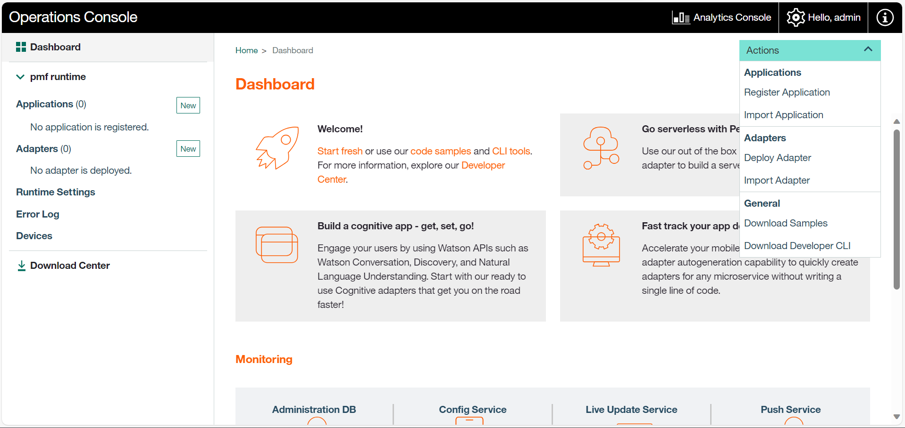Click the Analytics Console bar chart icon

(681, 18)
